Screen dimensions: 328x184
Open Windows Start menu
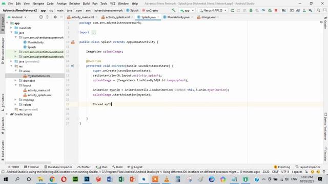coord(6,179)
